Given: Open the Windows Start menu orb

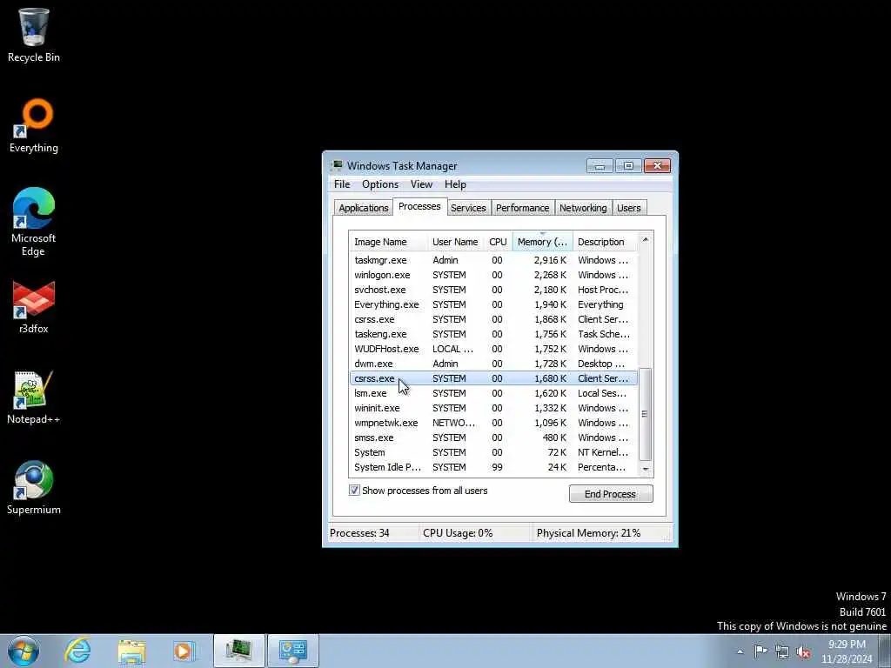Looking at the screenshot, I should (x=23, y=651).
